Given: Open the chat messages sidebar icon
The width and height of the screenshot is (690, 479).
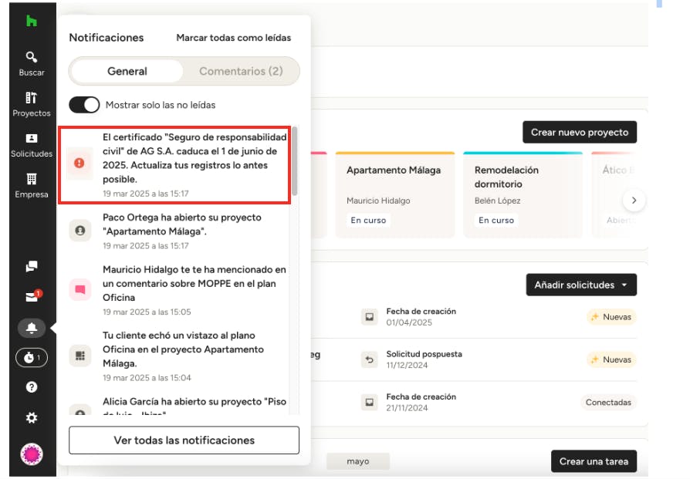Looking at the screenshot, I should point(32,267).
